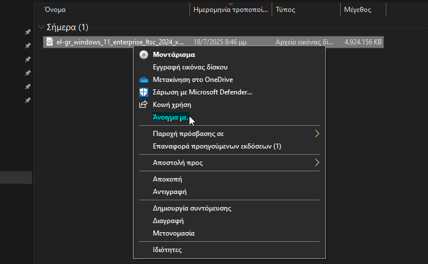
Task: Select the el-gr_windows_11_enterprise_ltsc_2024 file name
Action: pos(120,42)
